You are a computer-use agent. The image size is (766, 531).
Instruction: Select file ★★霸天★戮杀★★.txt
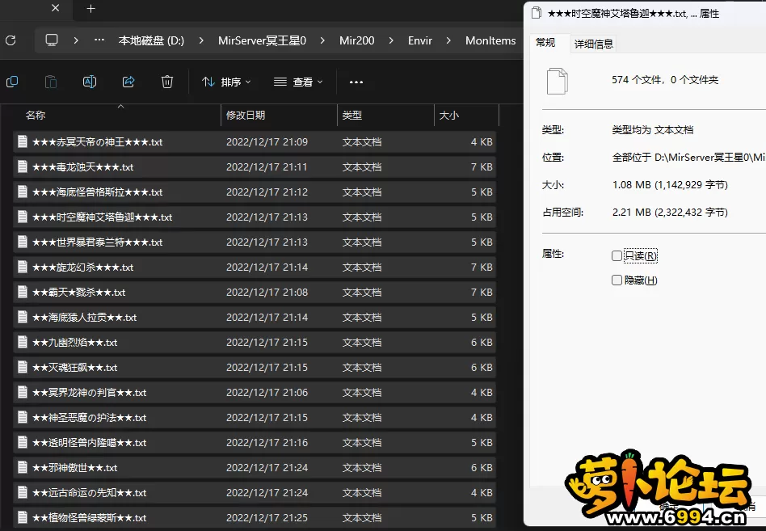(x=255, y=292)
